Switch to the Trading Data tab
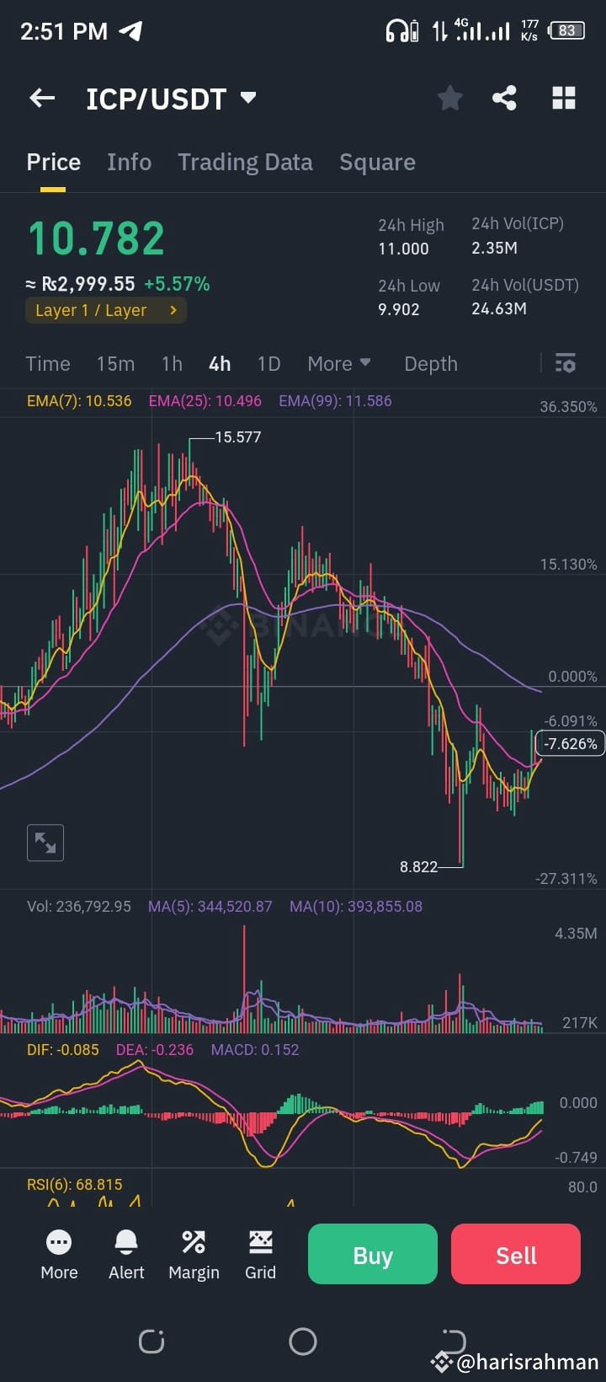Image resolution: width=606 pixels, height=1382 pixels. [x=245, y=162]
